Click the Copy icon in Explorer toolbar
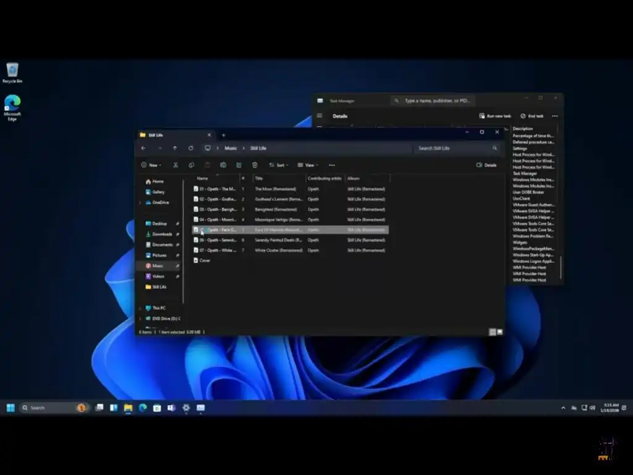This screenshot has height=475, width=633. coord(192,165)
